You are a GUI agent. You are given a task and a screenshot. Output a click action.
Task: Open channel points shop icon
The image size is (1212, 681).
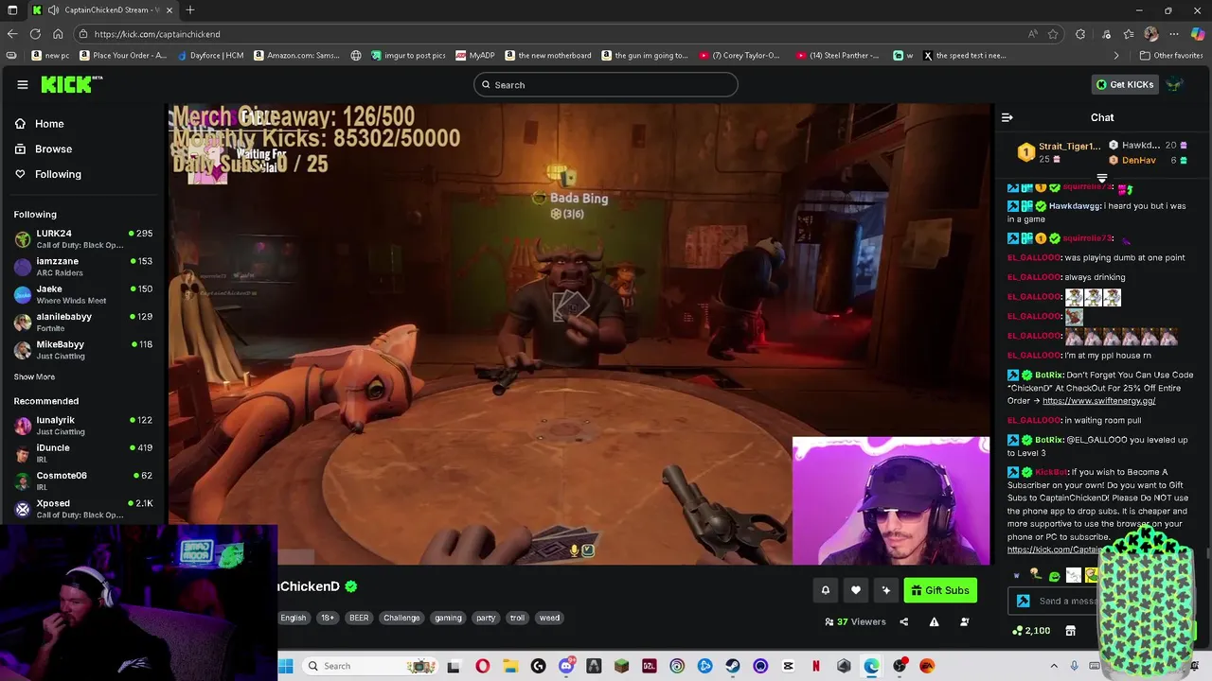tap(1070, 631)
